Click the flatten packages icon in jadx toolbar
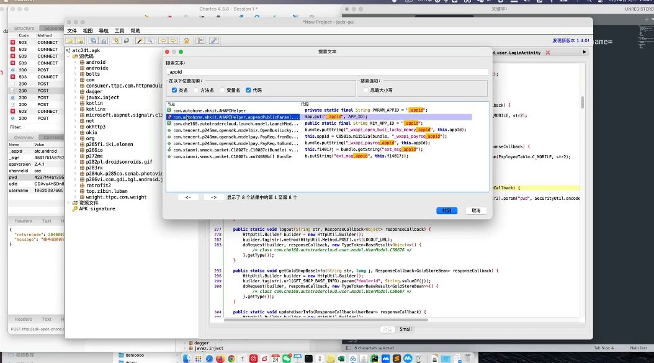The height and width of the screenshot is (363, 654). point(127,41)
